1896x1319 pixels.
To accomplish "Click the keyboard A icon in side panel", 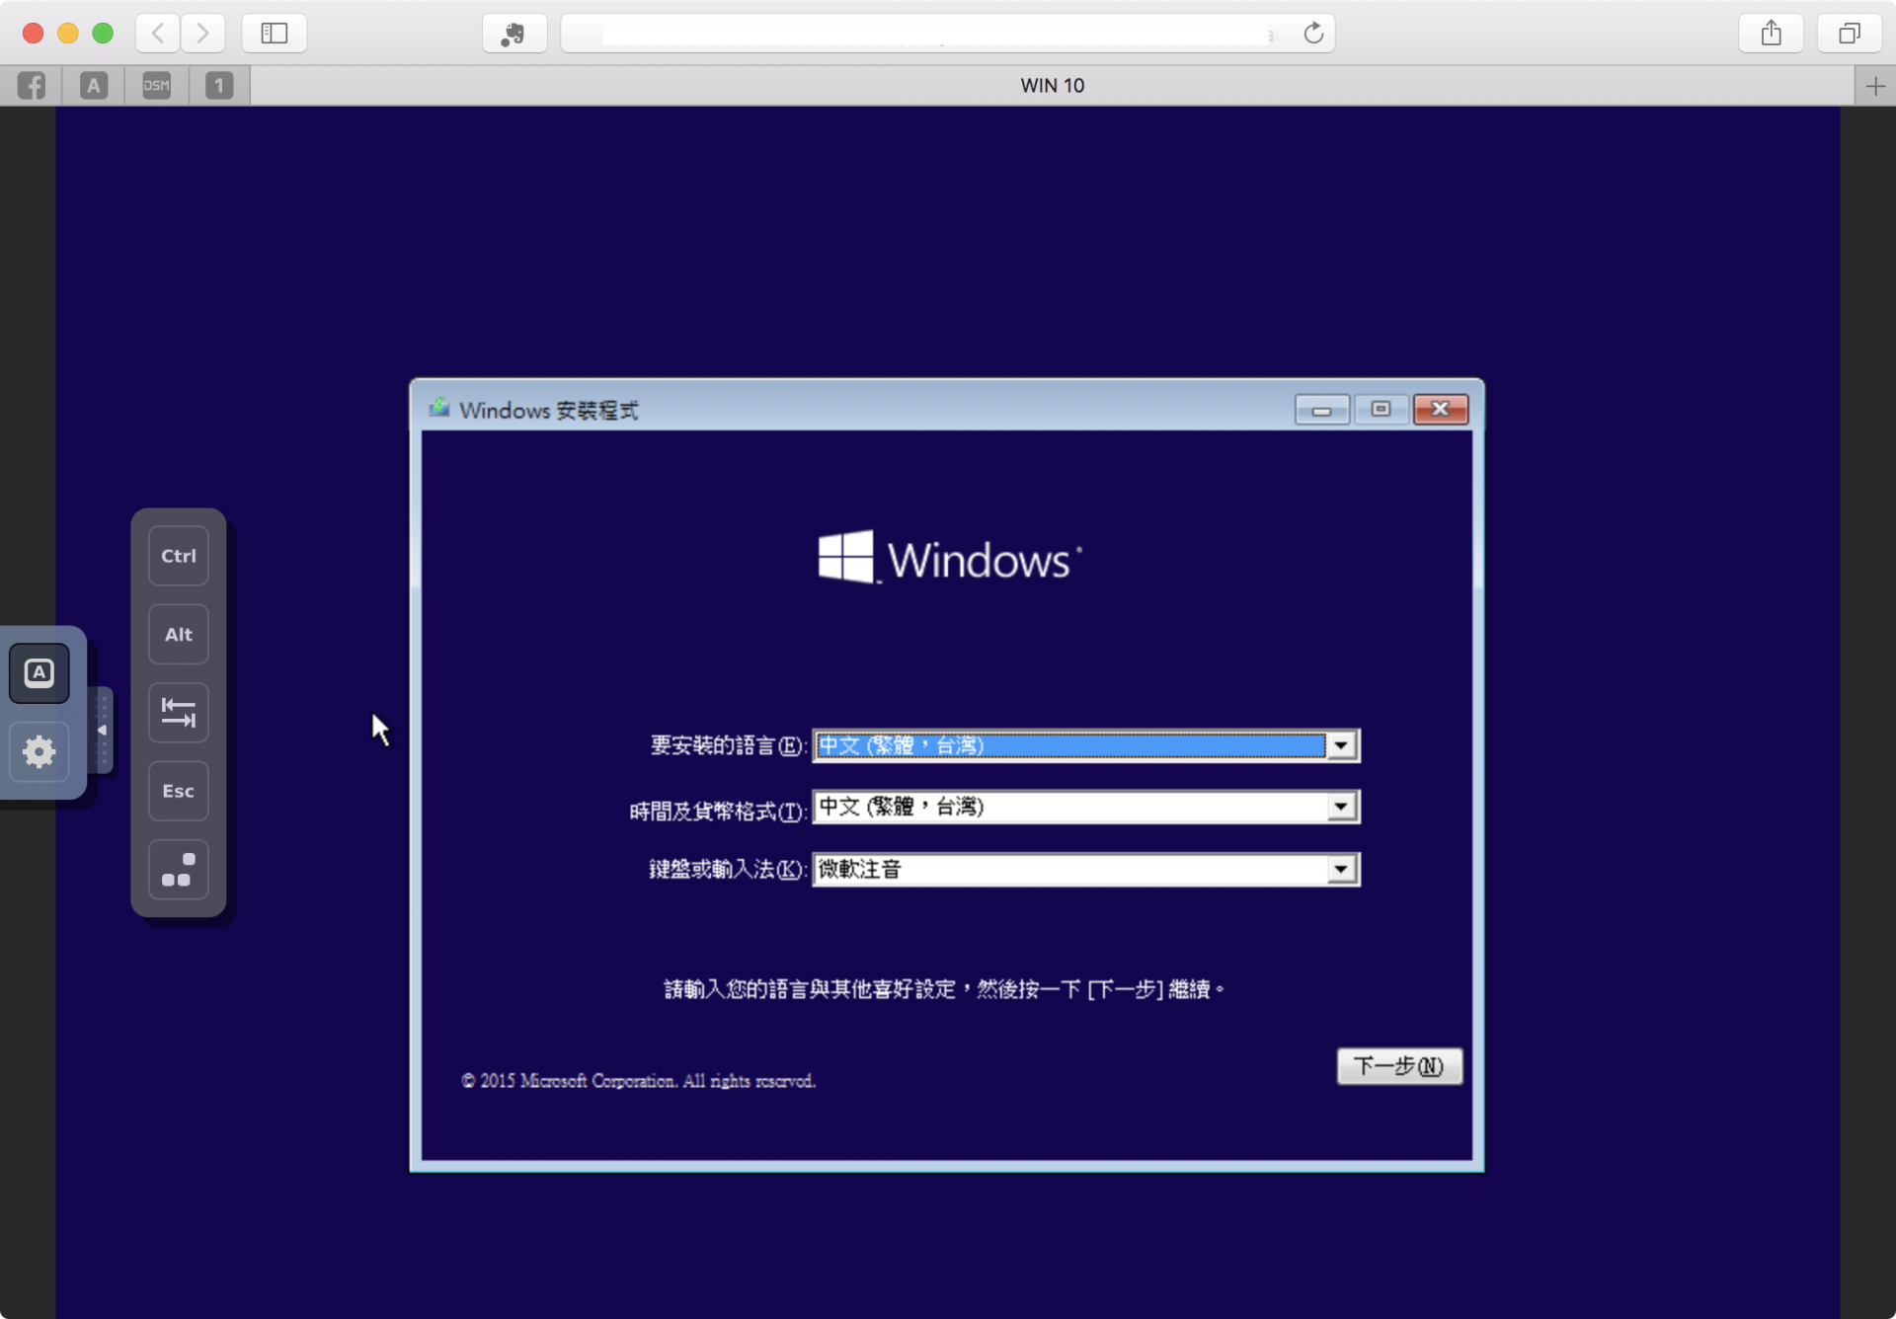I will pos(39,673).
